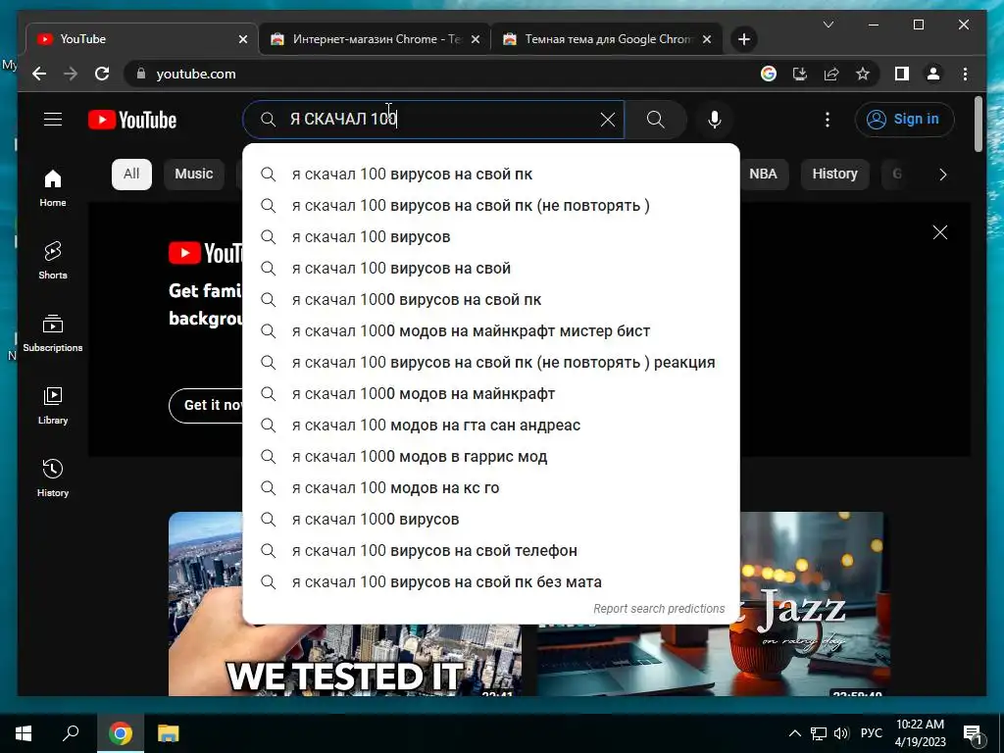Image resolution: width=1004 pixels, height=753 pixels.
Task: Choose suggestion 'я скачал 1000 вирусов на свой пк'
Action: pos(491,300)
